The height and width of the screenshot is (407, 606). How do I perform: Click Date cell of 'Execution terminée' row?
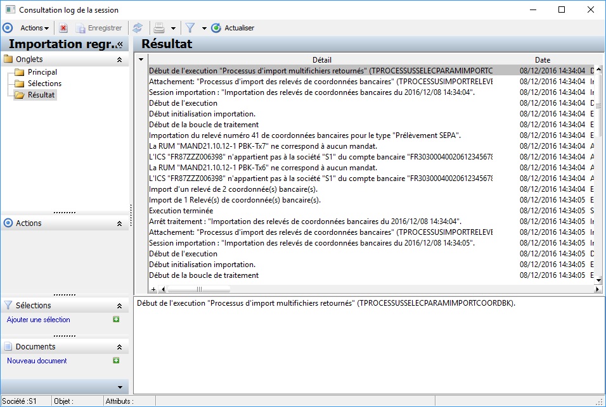(552, 211)
